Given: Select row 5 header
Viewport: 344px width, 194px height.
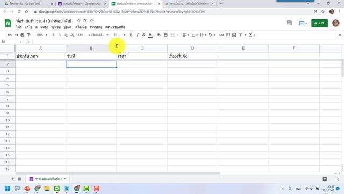Looking at the screenshot, I should click(8, 85).
